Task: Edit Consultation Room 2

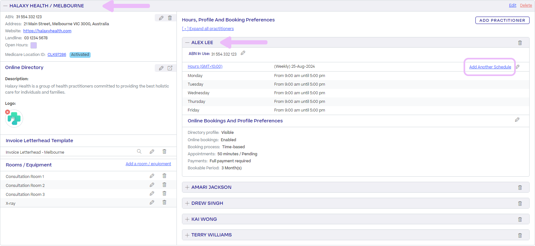Action: [x=152, y=185]
